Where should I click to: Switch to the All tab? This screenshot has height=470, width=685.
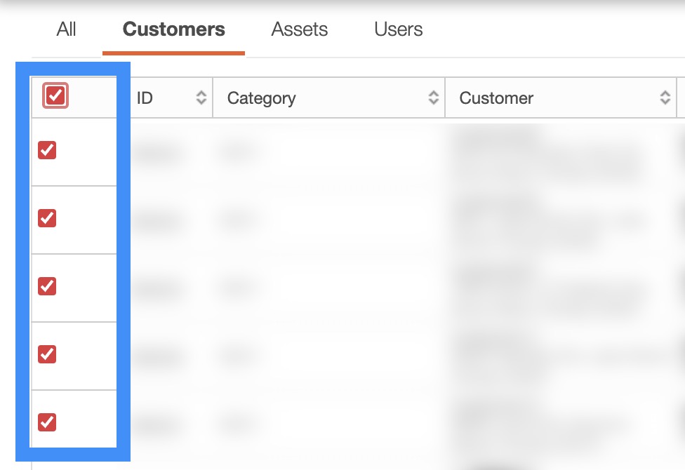coord(67,29)
